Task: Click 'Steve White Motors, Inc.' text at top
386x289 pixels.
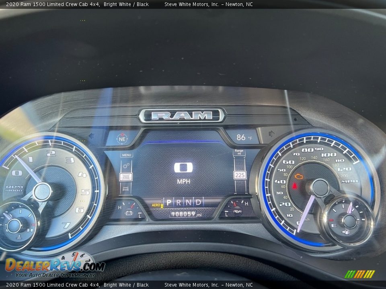Action: click(x=191, y=4)
